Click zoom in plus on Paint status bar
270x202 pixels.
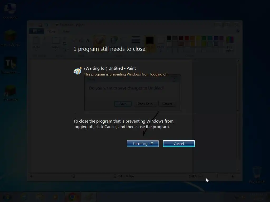pos(233,176)
